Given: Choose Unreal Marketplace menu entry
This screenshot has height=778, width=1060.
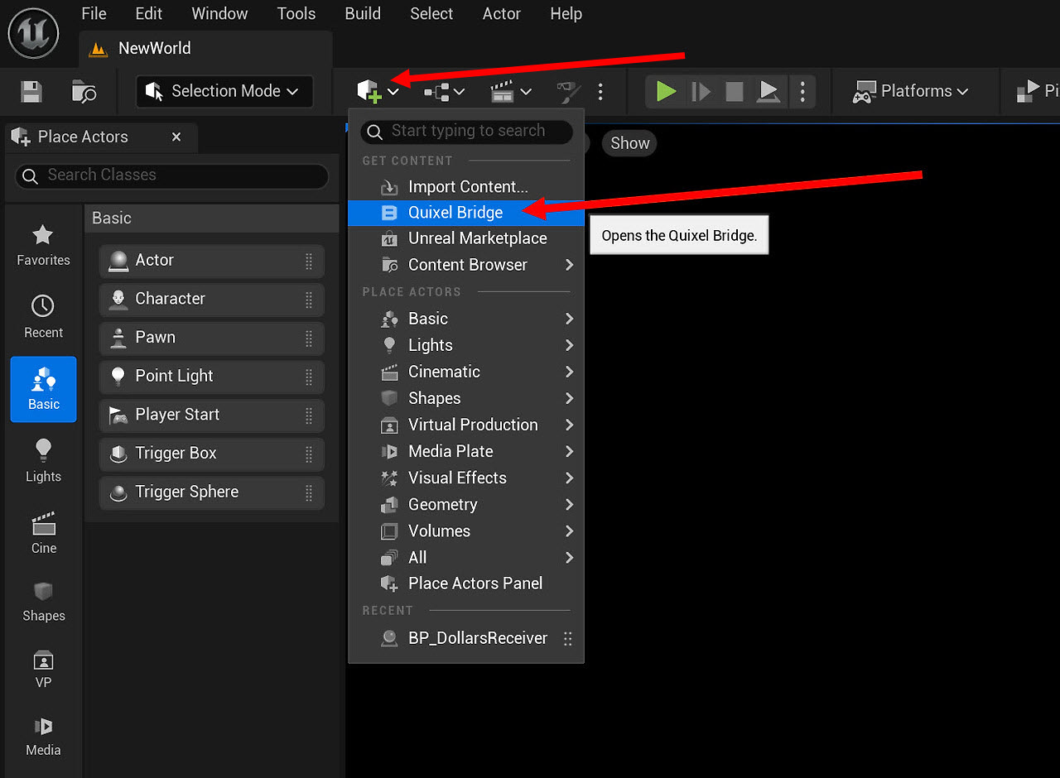Looking at the screenshot, I should [466, 238].
